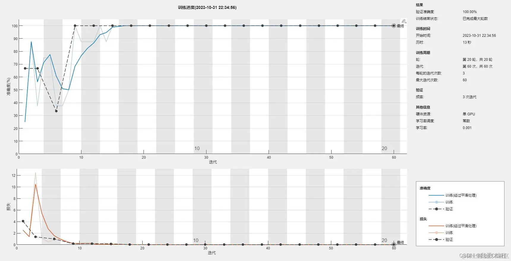This screenshot has width=511, height=261.
Task: Click the 训练时间 section heading
Action: point(423,29)
